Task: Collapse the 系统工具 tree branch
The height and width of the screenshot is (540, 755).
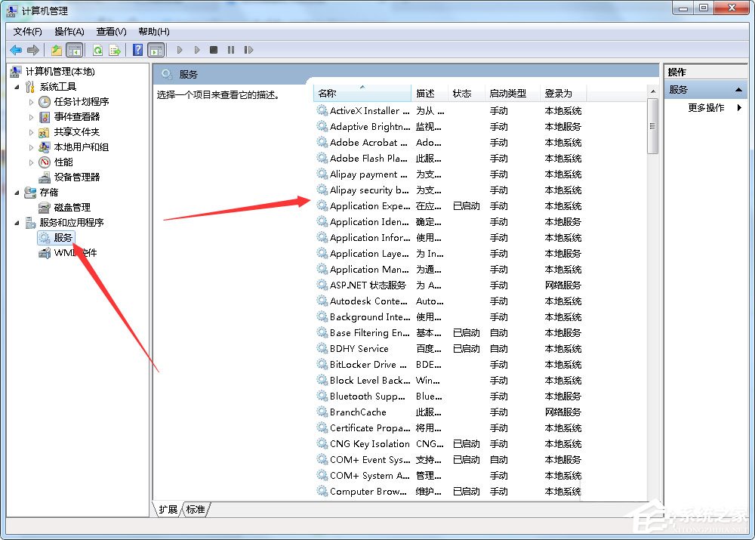Action: [18, 86]
